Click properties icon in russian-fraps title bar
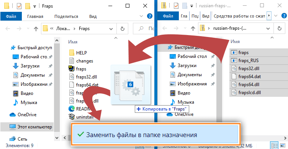Image resolution: width=288 pixels, height=149 pixels. point(176,6)
